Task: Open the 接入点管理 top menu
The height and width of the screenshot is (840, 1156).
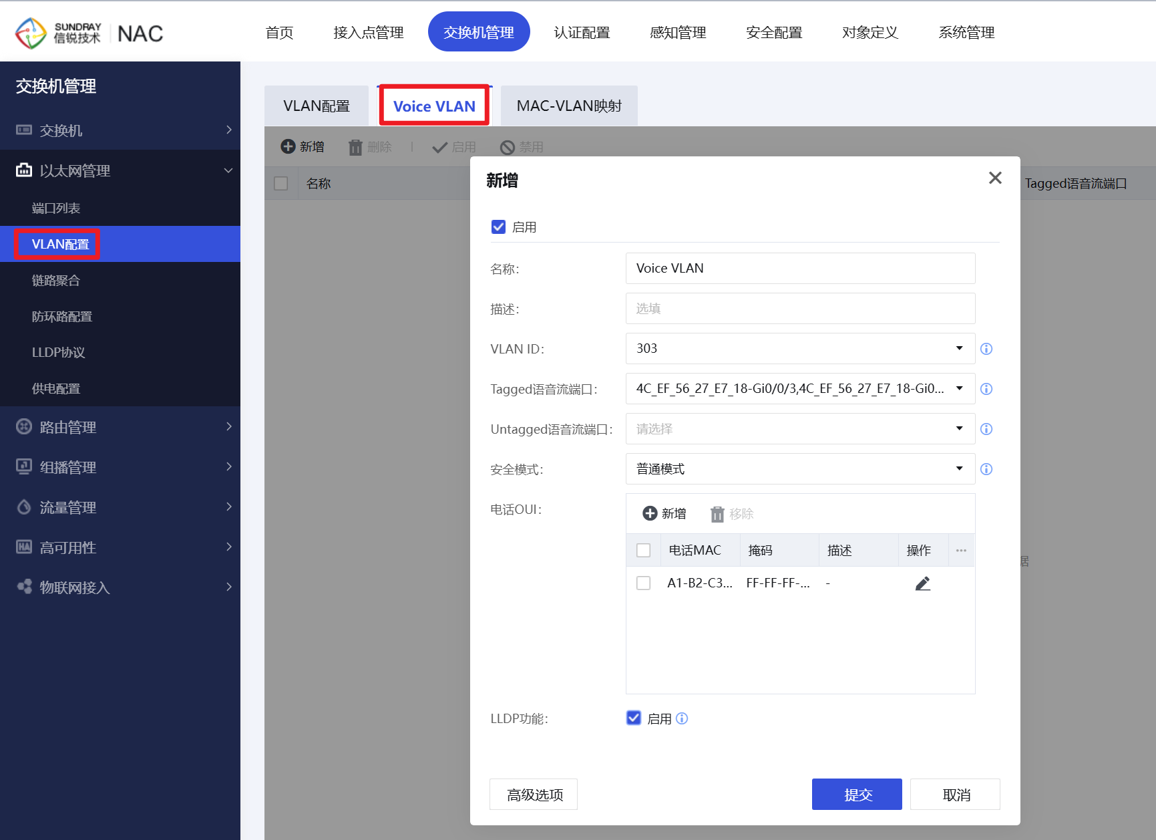Action: [x=369, y=32]
